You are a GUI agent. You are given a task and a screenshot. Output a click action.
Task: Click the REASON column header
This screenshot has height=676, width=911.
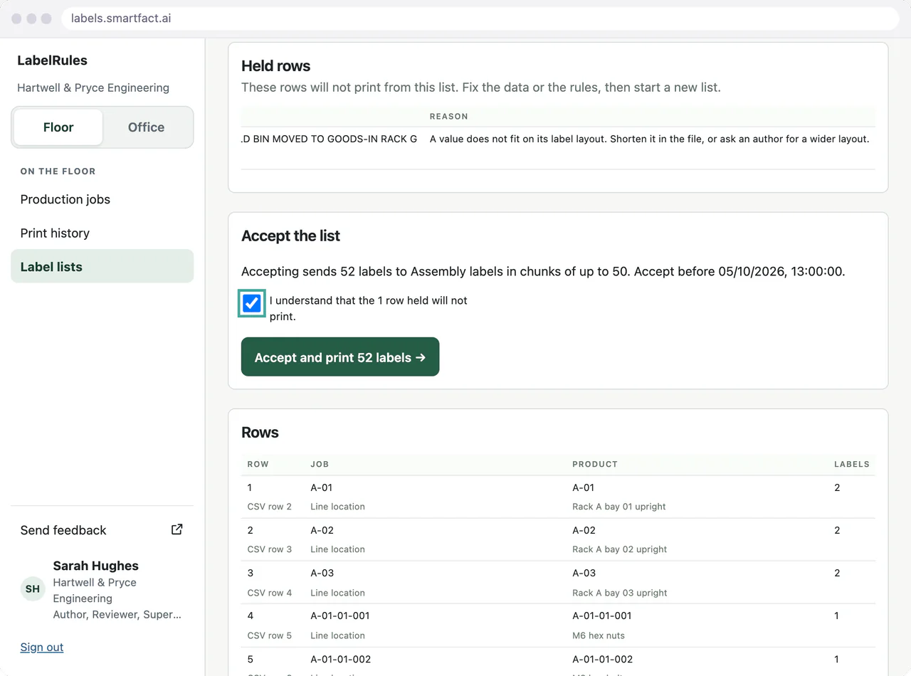[x=449, y=116]
